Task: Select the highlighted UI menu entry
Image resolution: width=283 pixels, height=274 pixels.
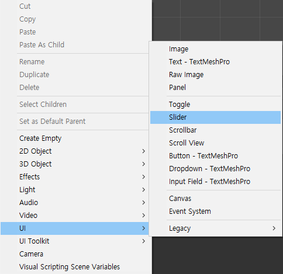Action: click(x=75, y=228)
